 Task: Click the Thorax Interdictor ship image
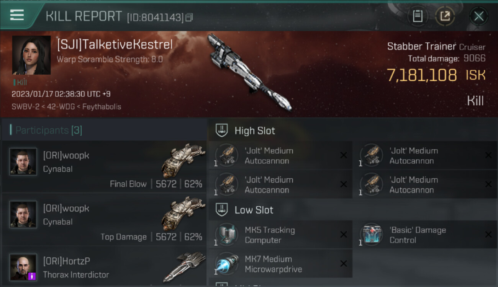[x=185, y=267]
